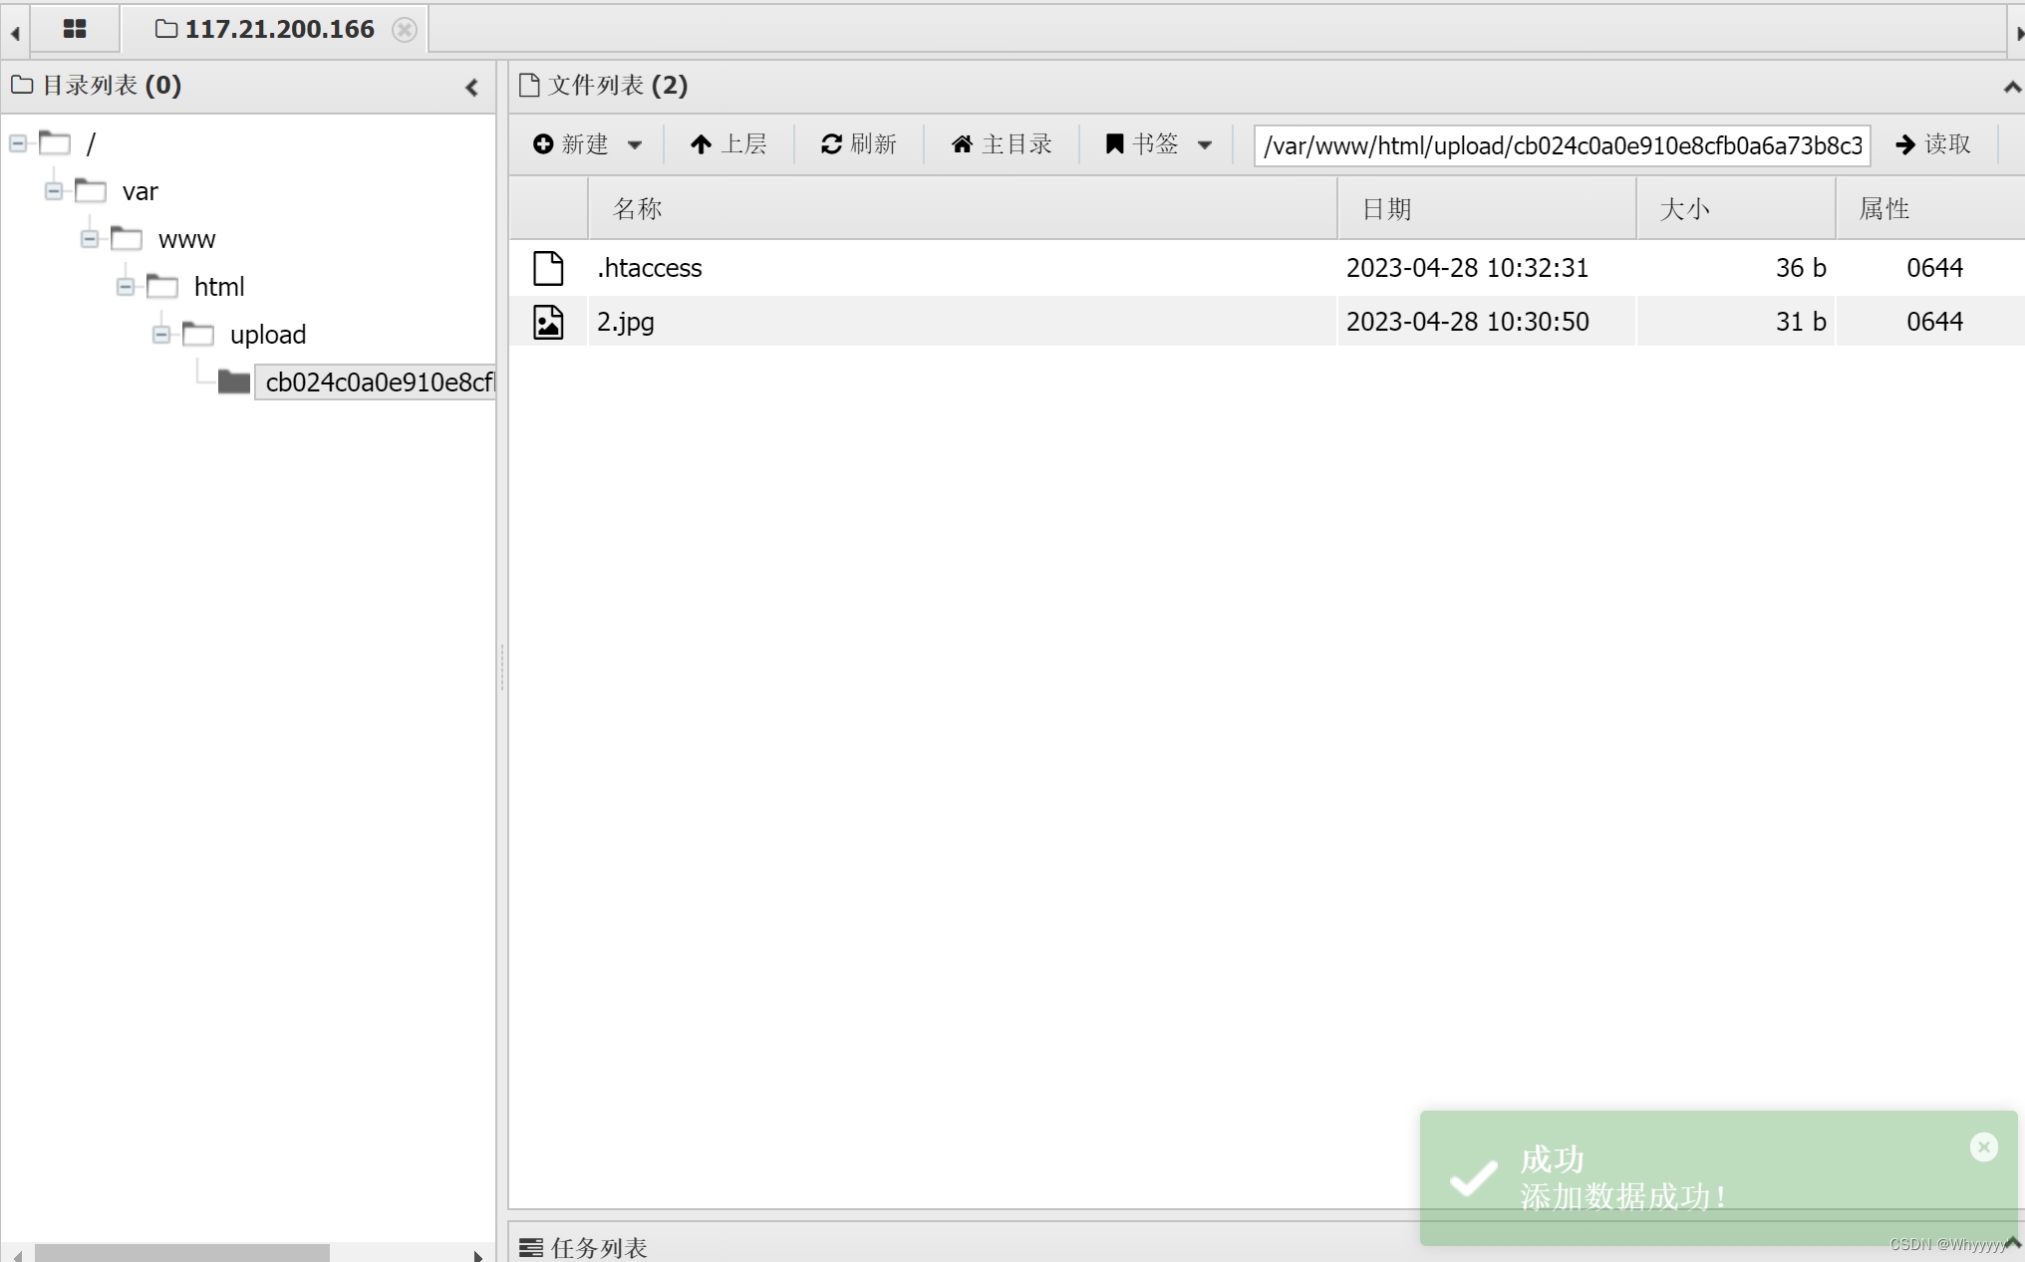Click the 新建 plus icon
The image size is (2025, 1262).
pyautogui.click(x=543, y=144)
